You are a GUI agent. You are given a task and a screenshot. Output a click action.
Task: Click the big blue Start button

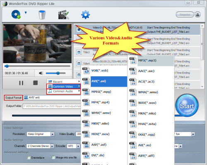187,106
